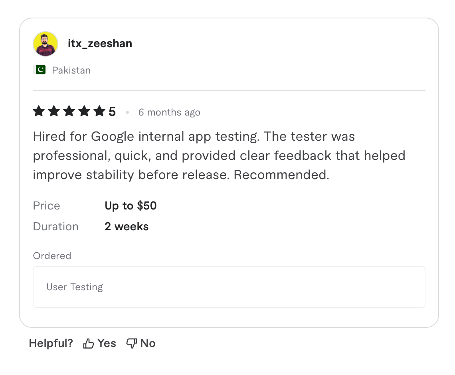
Task: Mark the review as helpful with Yes
Action: pyautogui.click(x=106, y=343)
